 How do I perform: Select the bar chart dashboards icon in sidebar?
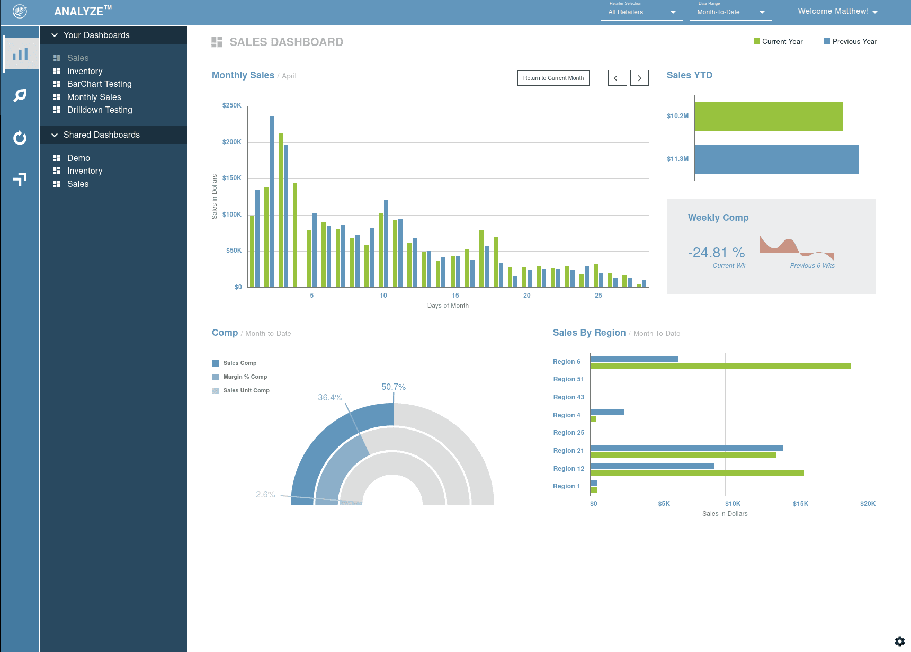tap(20, 53)
